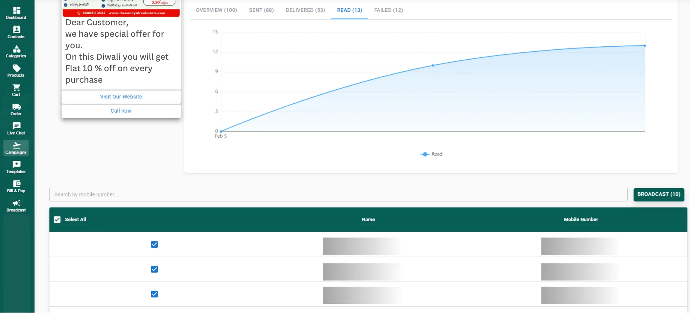Click the last data point on Read chart
The image size is (690, 328).
[645, 46]
